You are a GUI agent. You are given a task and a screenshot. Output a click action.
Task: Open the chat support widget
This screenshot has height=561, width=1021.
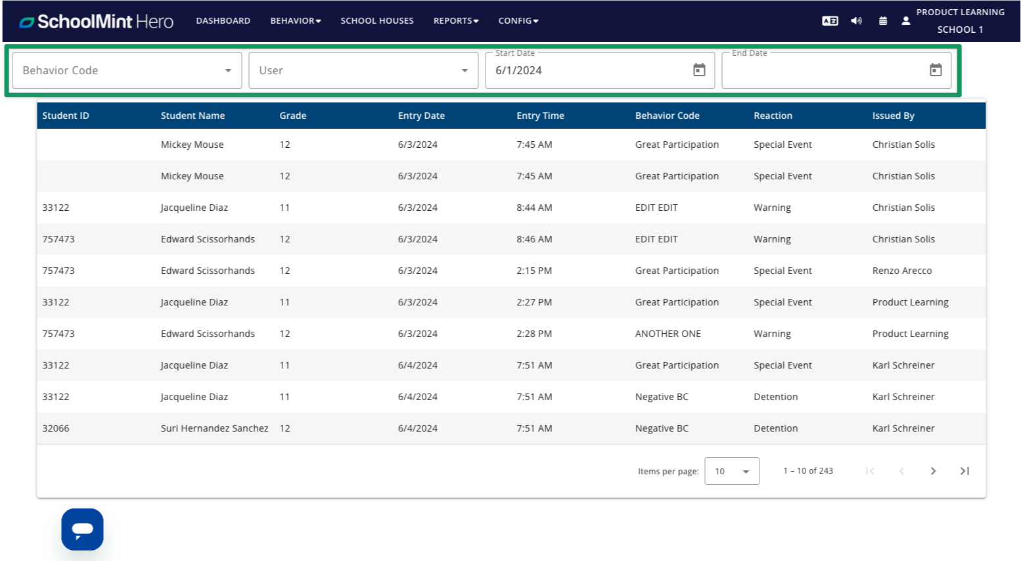[x=82, y=529]
